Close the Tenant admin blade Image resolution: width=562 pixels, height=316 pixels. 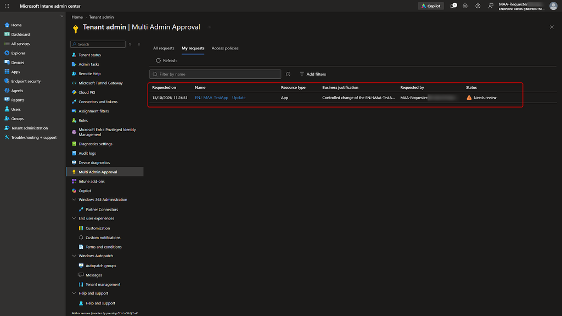pos(552,27)
